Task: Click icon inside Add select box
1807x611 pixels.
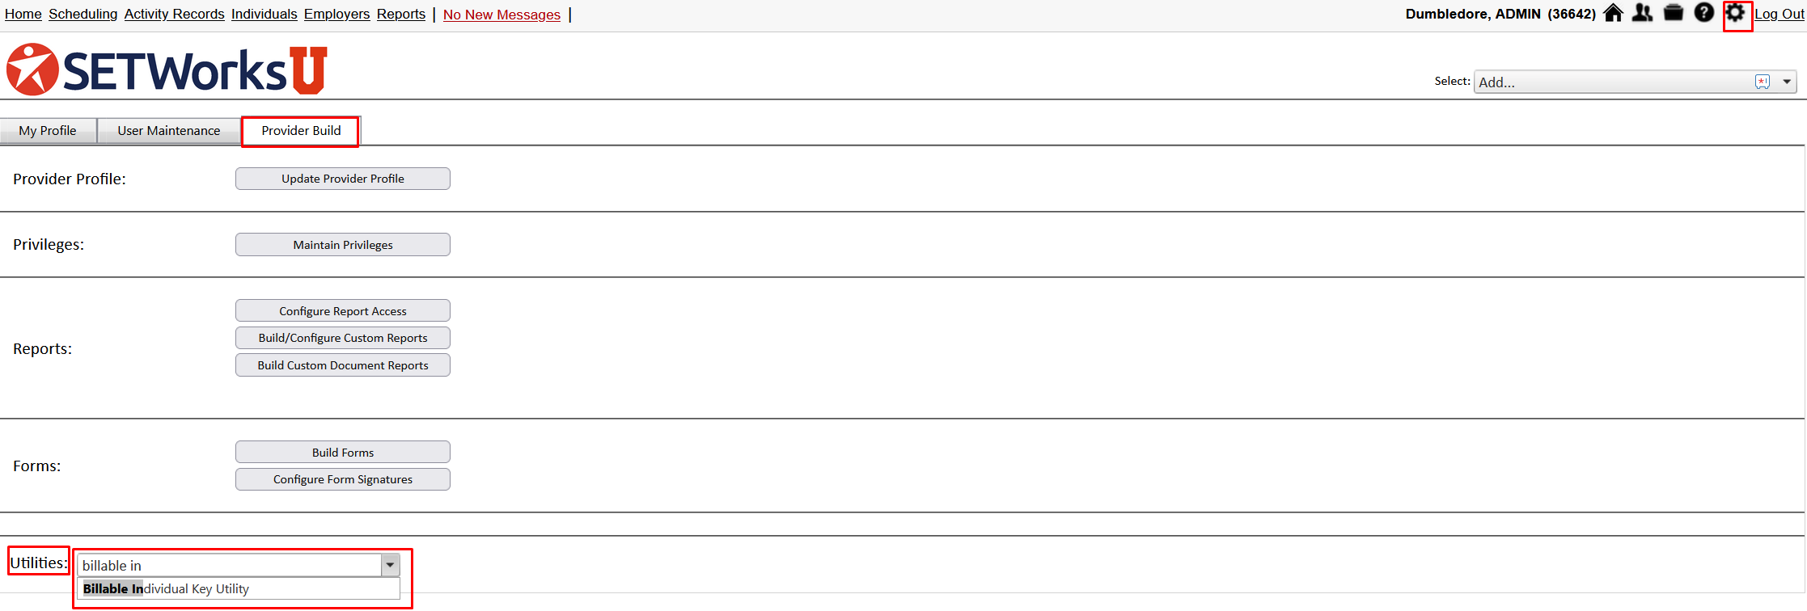Action: point(1763,82)
